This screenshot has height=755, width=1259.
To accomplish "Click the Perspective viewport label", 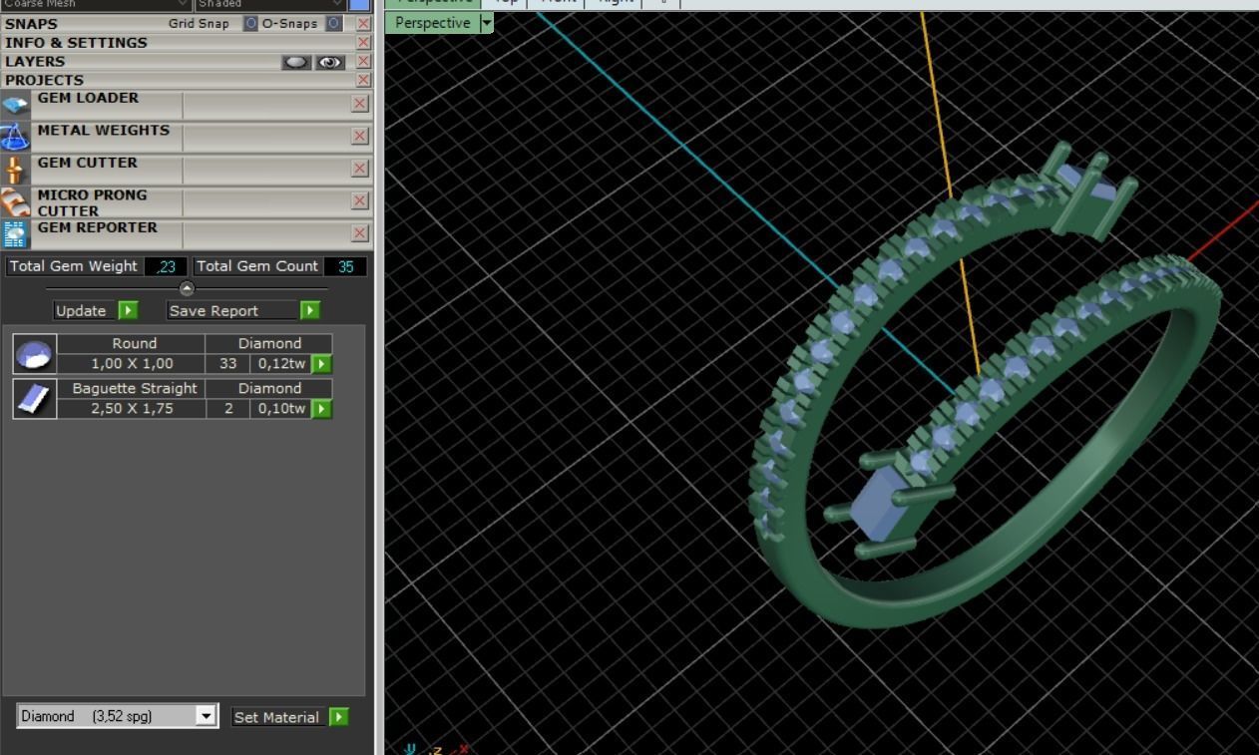I will click(433, 23).
